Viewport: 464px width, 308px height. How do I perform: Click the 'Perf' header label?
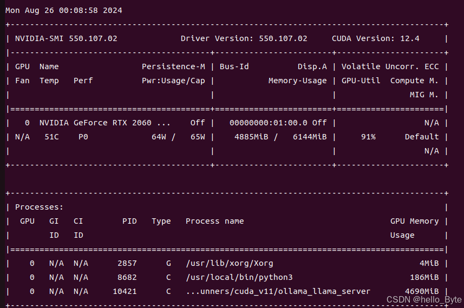[x=83, y=81]
